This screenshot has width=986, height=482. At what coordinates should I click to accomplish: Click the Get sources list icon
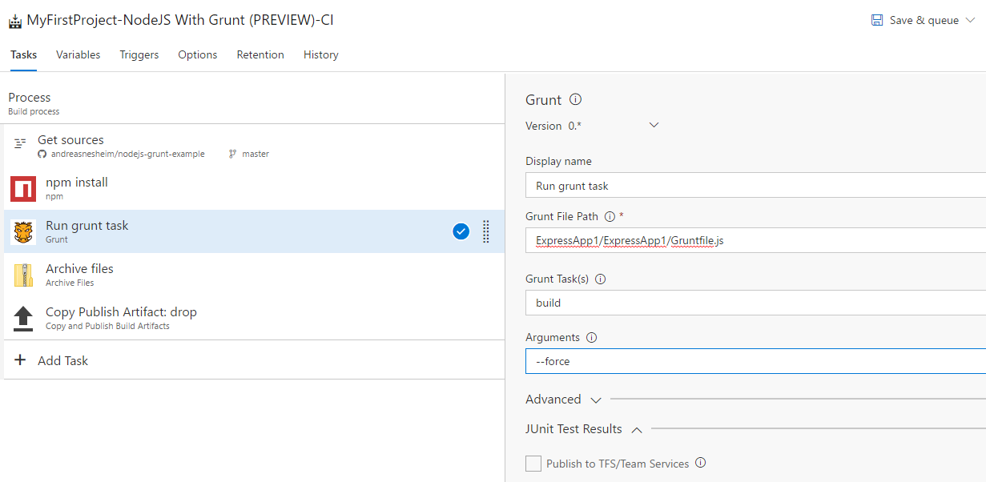[x=20, y=144]
